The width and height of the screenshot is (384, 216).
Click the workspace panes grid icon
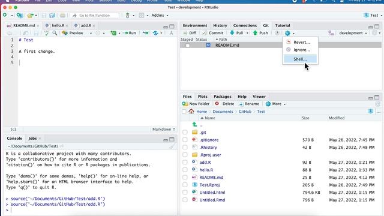142,16
